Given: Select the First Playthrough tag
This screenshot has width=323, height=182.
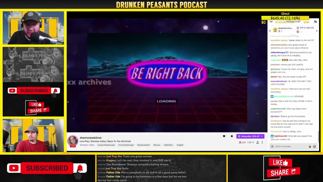Looking at the screenshot, I should [x=126, y=145].
